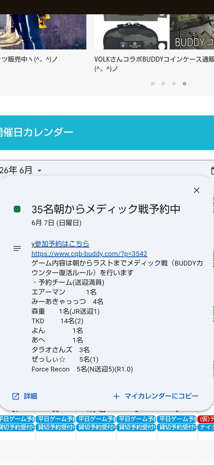
Task: Click the green event color dot
Action: click(17, 209)
